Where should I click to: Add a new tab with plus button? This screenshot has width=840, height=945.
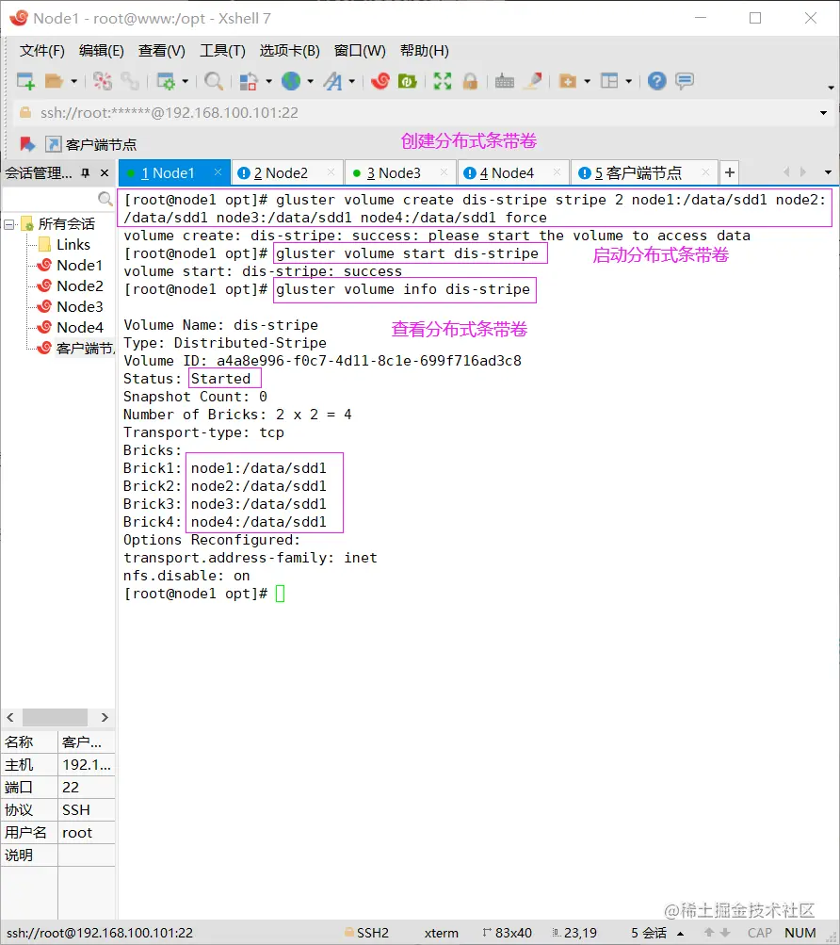tap(730, 172)
